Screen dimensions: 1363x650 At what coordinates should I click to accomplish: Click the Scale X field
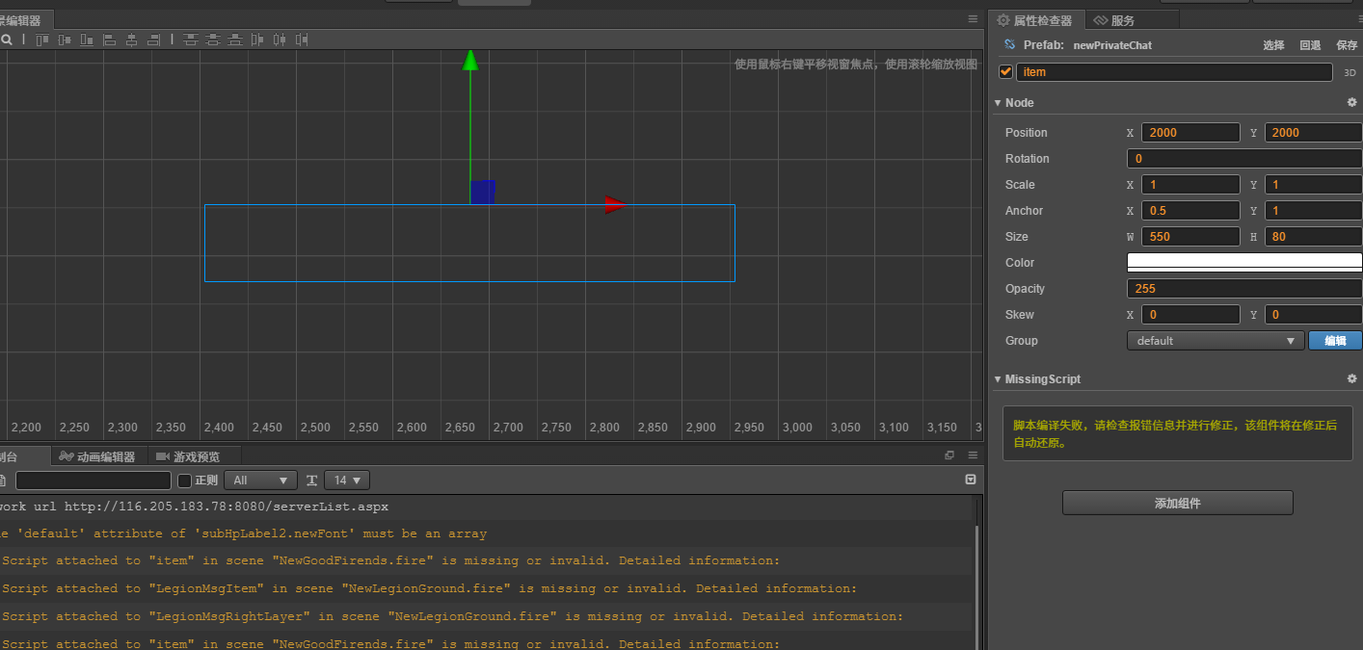(1190, 185)
